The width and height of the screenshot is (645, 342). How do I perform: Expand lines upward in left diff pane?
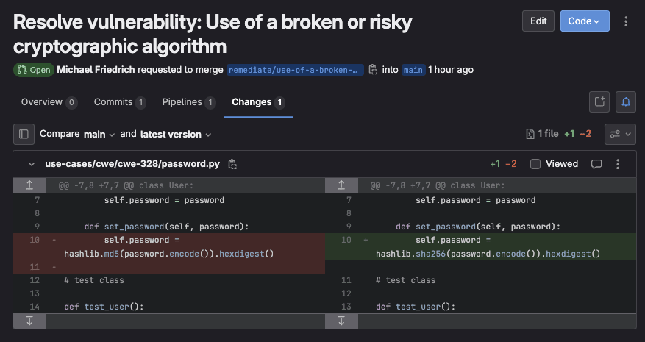point(29,185)
